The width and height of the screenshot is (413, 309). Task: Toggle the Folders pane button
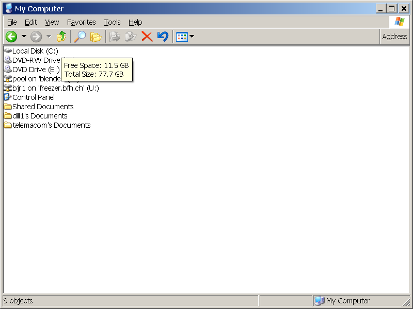[96, 37]
